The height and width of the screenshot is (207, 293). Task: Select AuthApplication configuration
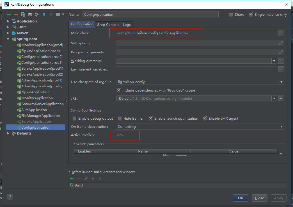point(34,110)
